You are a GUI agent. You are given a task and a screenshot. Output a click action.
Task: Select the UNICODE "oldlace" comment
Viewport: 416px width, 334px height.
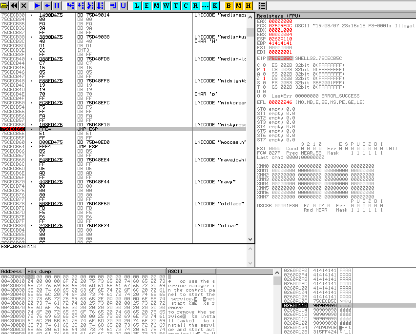point(219,204)
